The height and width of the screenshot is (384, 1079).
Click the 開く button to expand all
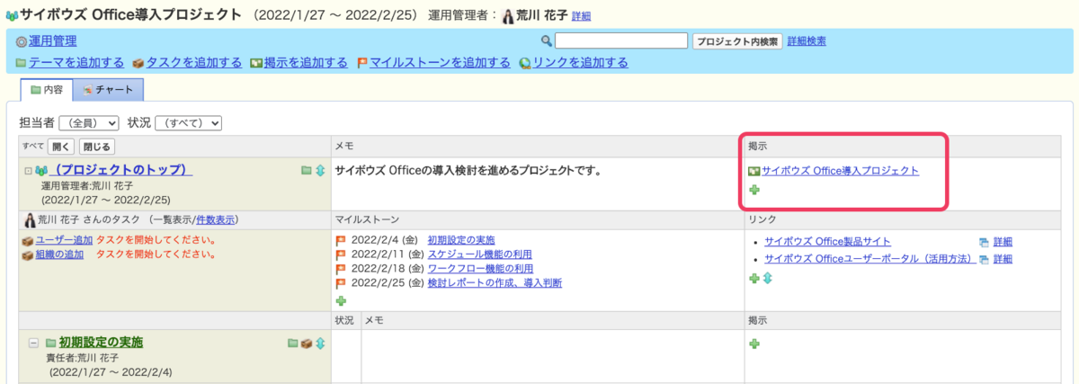click(x=61, y=146)
